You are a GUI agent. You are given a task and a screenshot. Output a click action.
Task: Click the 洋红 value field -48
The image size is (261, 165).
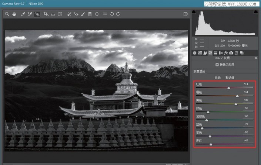point(246,140)
